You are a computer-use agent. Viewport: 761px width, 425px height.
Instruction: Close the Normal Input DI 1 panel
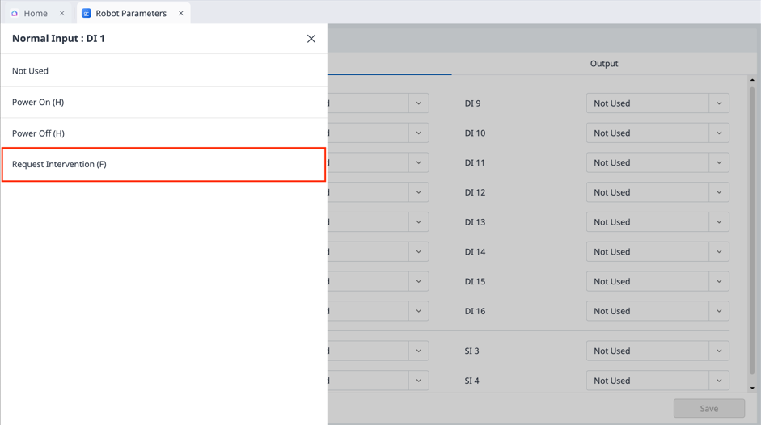pyautogui.click(x=311, y=39)
